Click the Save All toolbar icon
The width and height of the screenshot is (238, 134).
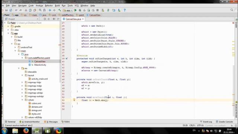coord(6,10)
